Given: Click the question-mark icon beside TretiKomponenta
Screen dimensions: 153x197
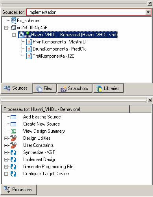Looking at the screenshot, I should tap(29, 56).
